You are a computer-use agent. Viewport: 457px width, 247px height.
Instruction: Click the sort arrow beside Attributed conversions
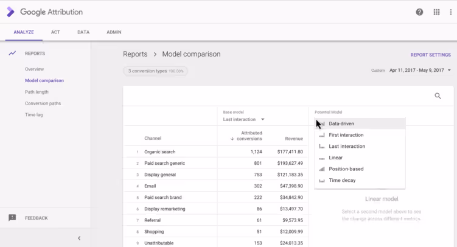click(232, 139)
